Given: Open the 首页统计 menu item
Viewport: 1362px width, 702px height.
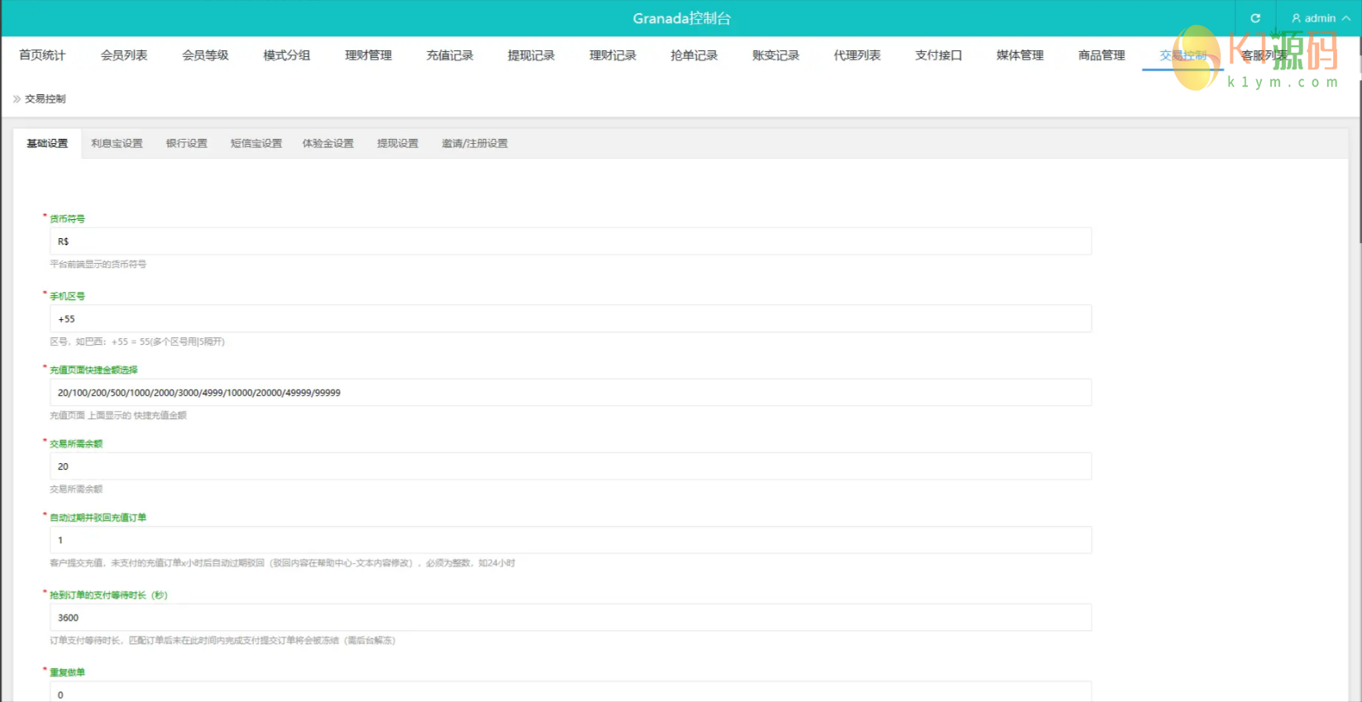Looking at the screenshot, I should (x=42, y=55).
